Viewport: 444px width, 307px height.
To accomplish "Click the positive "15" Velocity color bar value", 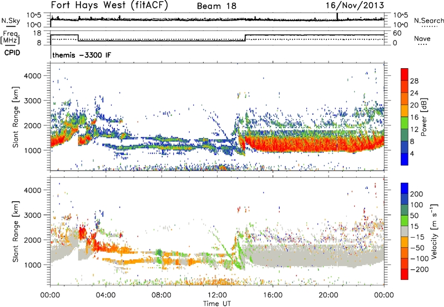I will click(x=415, y=226).
